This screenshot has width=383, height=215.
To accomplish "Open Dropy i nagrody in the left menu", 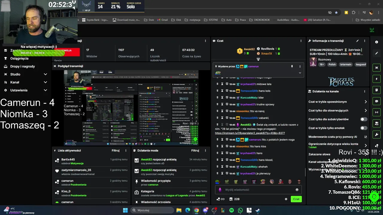I will pos(22,67).
